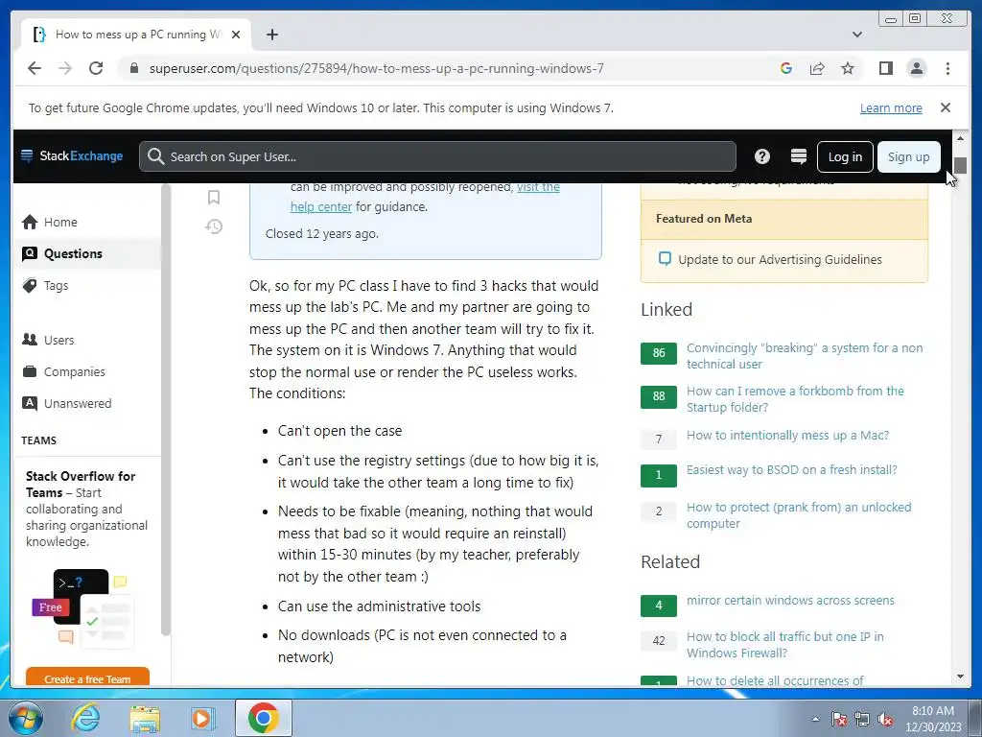Focus the Search on Super User field
This screenshot has width=982, height=737.
(437, 156)
